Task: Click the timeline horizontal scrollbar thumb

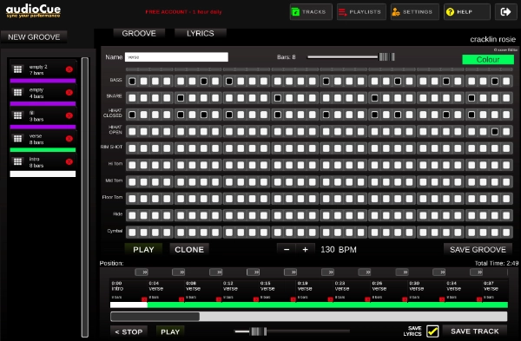Action: 155,317
